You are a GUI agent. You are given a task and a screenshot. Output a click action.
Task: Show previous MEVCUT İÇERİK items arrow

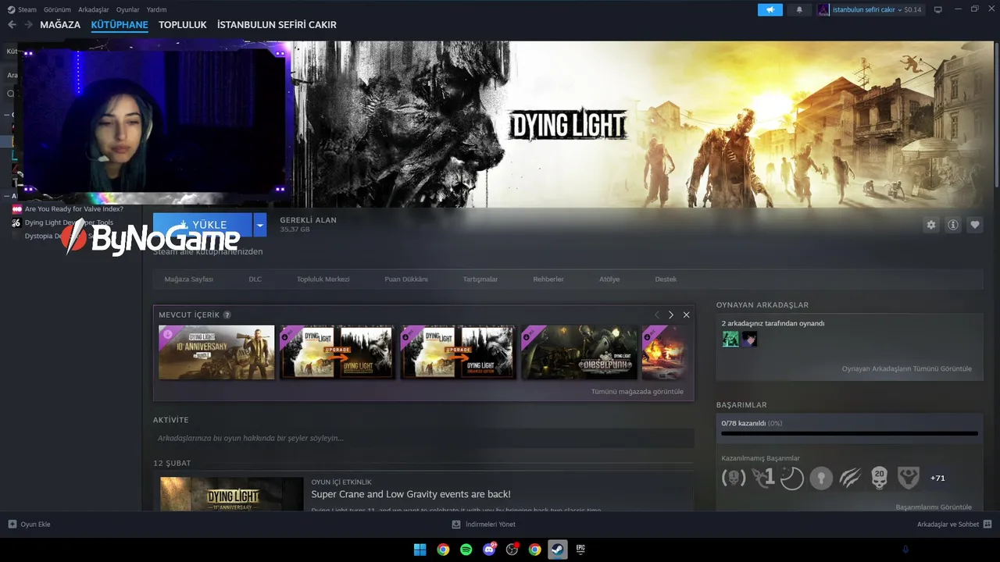(656, 315)
